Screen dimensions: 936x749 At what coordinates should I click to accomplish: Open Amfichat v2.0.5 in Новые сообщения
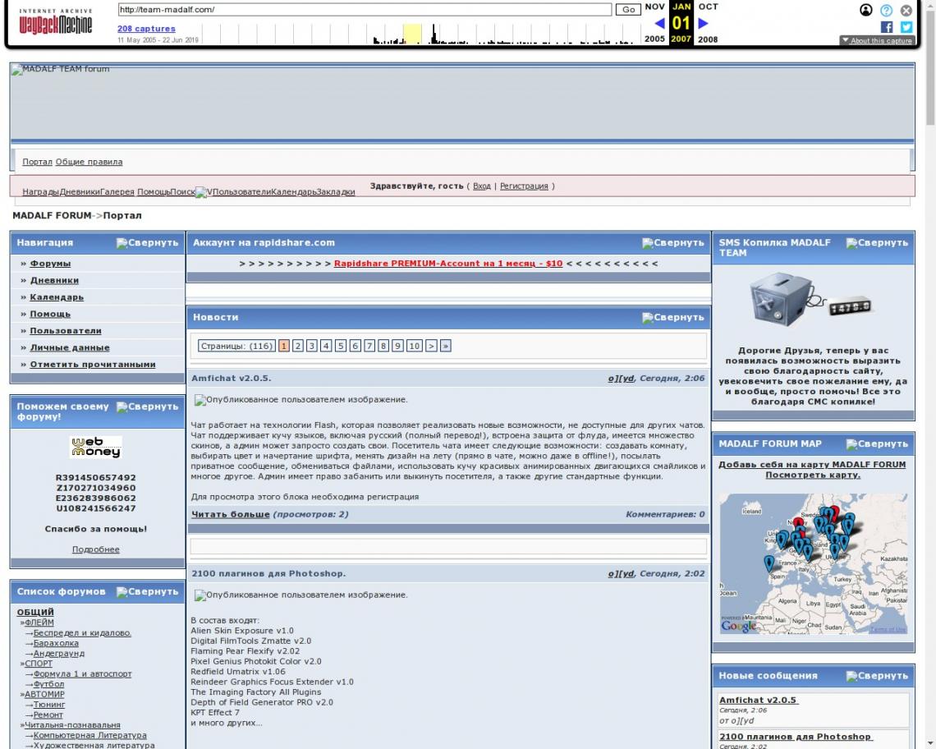tap(758, 700)
